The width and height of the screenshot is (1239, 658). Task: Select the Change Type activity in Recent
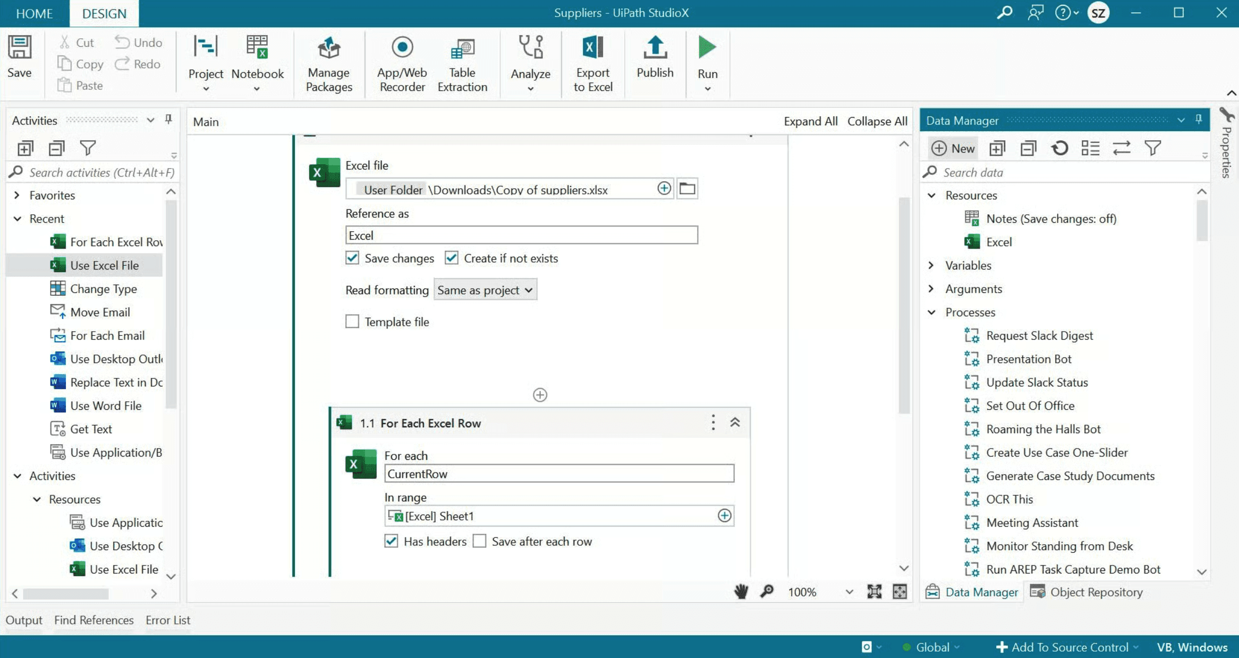coord(104,289)
